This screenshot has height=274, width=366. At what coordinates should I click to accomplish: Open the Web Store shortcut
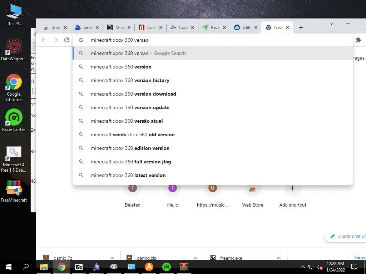253,196
